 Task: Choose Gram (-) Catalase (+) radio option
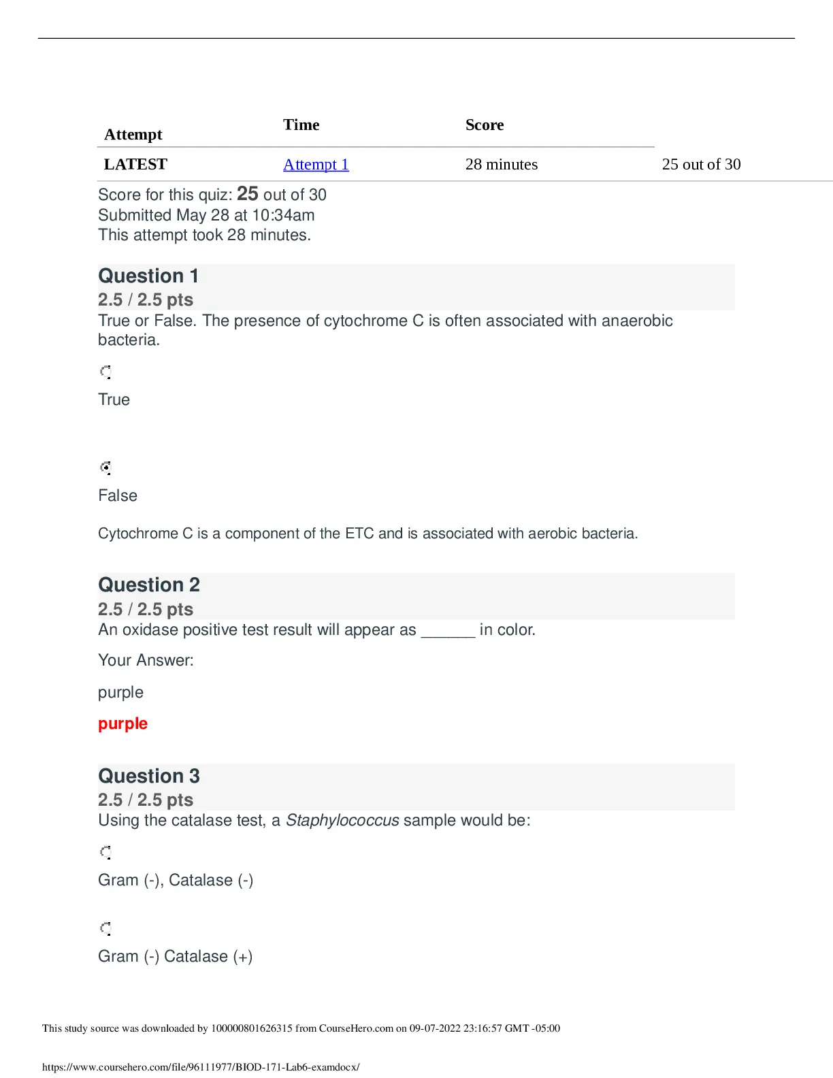[x=105, y=928]
